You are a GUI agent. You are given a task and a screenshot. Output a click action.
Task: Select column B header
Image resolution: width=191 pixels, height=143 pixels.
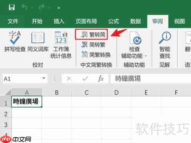tap(57, 92)
